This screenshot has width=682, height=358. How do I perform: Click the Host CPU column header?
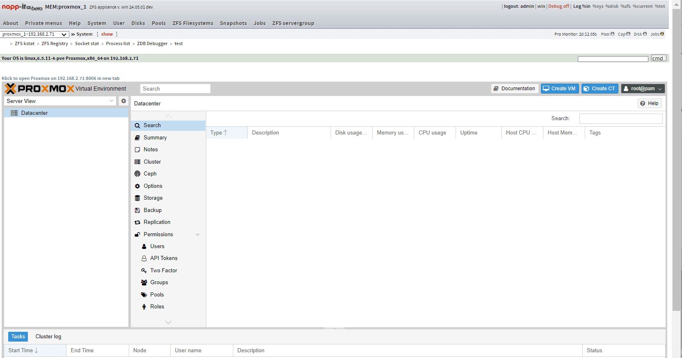click(x=522, y=133)
